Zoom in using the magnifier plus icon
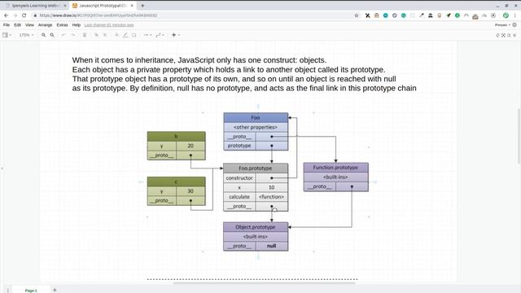Viewport: 521px width, 293px height. point(43,35)
